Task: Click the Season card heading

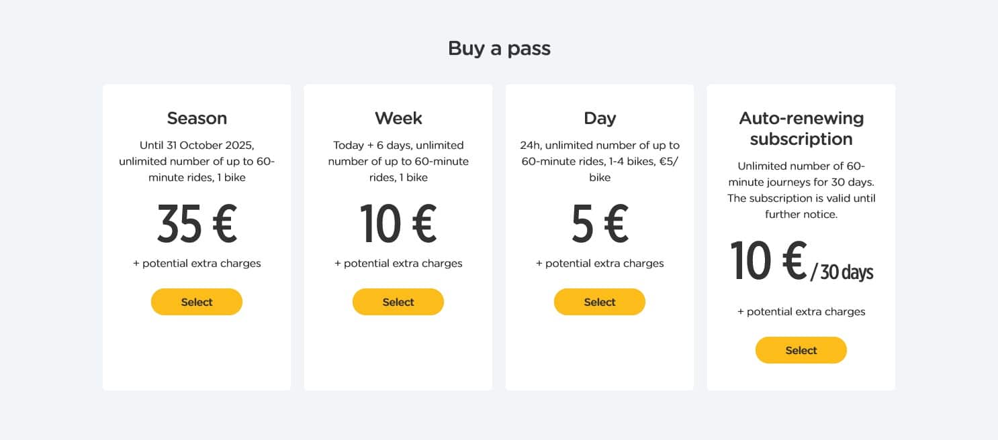Action: (x=197, y=118)
